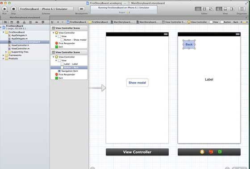250x169 pixels.
Task: Toggle the Breakpoints button
Action: [x=81, y=9]
